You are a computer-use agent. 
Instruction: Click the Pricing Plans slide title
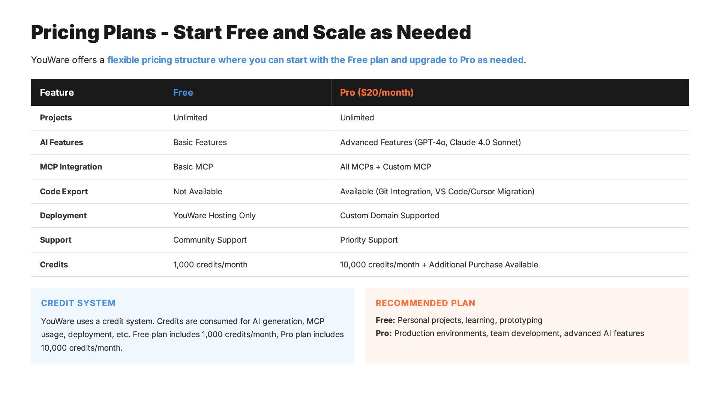pyautogui.click(x=250, y=32)
